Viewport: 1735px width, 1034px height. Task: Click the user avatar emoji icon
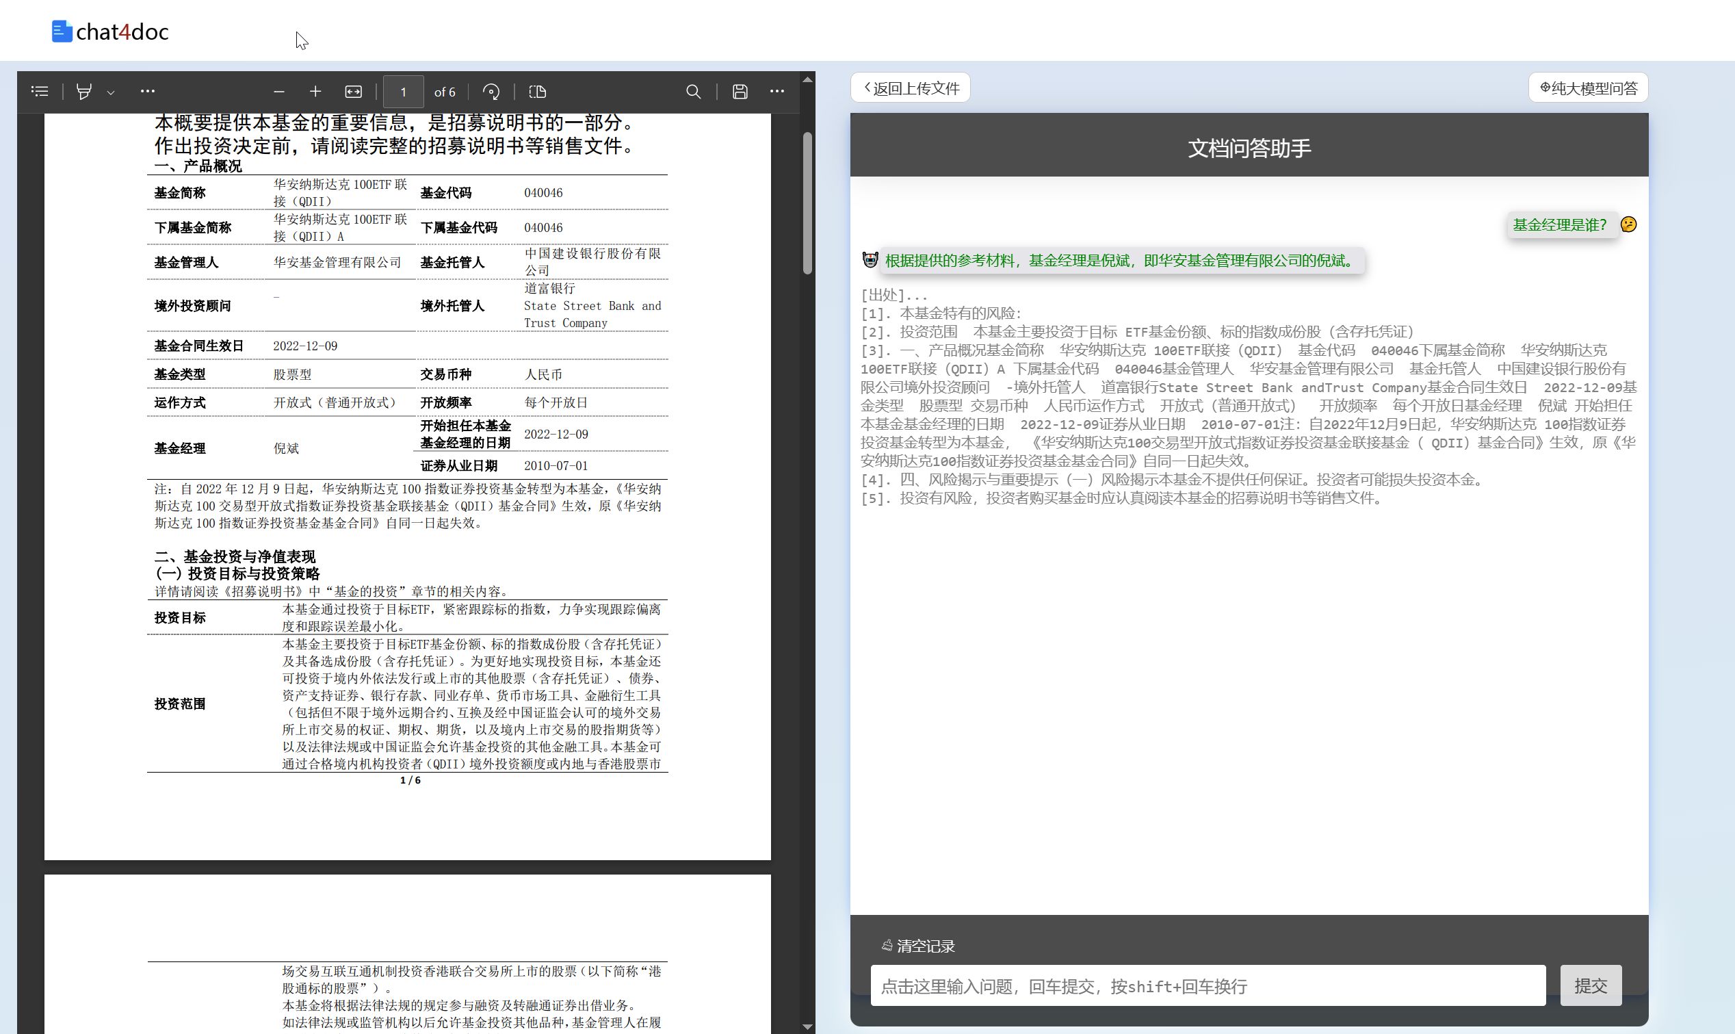(1628, 224)
